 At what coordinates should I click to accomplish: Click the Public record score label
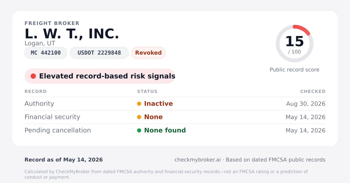pyautogui.click(x=295, y=70)
